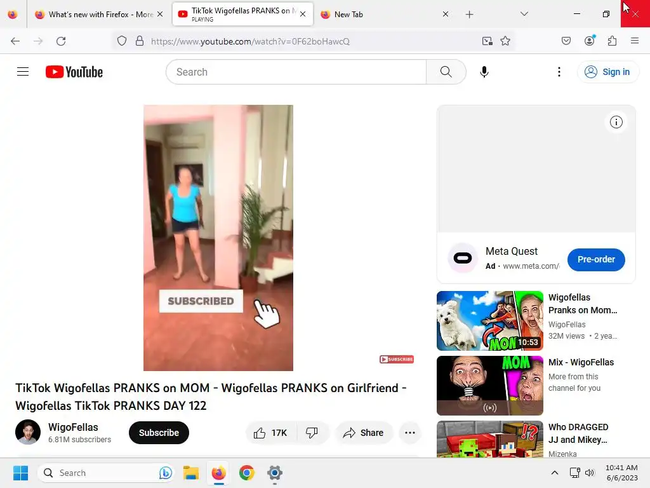Focus the YouTube search field
This screenshot has height=488, width=650.
tap(296, 72)
